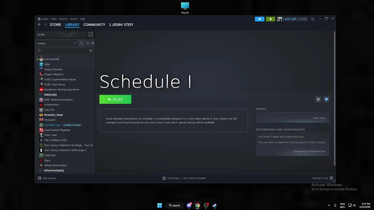Screen dimensions: 374x210
Task: Click the Rainbow Six Siege X icon
Action: (41, 150)
